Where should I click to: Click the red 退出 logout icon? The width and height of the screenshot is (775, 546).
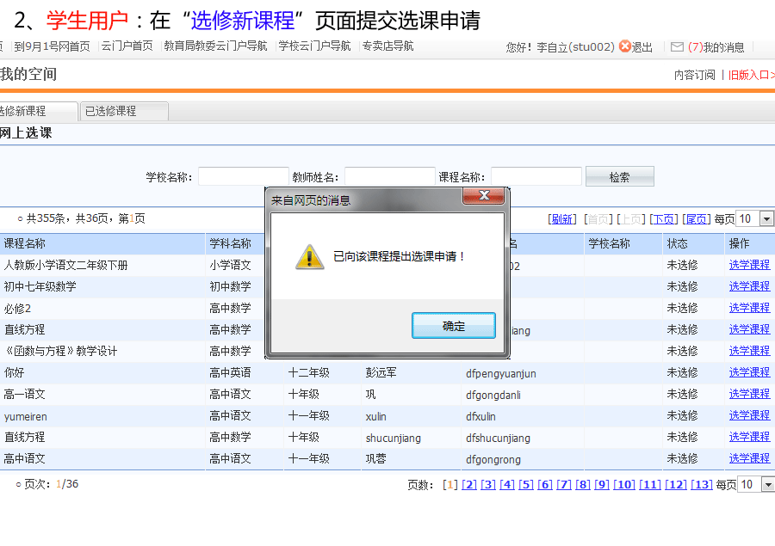(x=624, y=46)
